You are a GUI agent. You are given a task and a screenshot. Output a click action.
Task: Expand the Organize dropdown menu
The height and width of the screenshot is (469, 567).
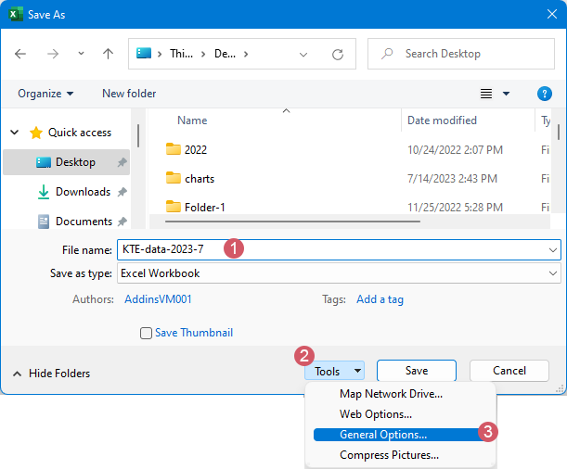45,94
